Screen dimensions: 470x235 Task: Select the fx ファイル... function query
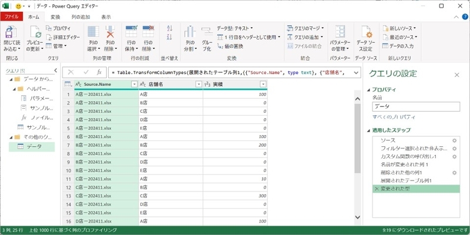click(38, 117)
